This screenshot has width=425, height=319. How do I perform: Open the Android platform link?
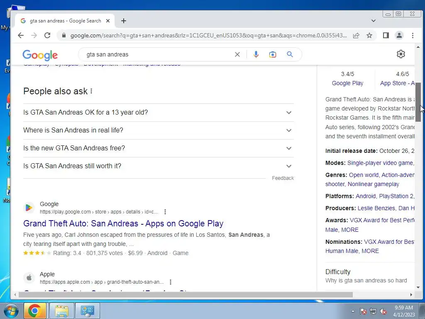(x=366, y=196)
